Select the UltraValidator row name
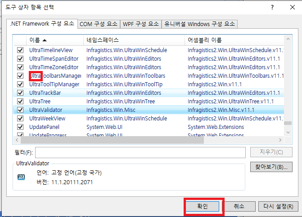 [45, 110]
